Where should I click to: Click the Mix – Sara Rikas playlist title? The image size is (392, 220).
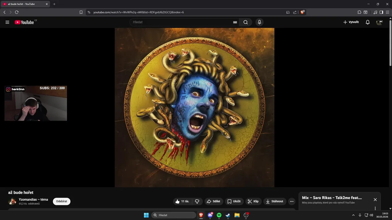(332, 198)
